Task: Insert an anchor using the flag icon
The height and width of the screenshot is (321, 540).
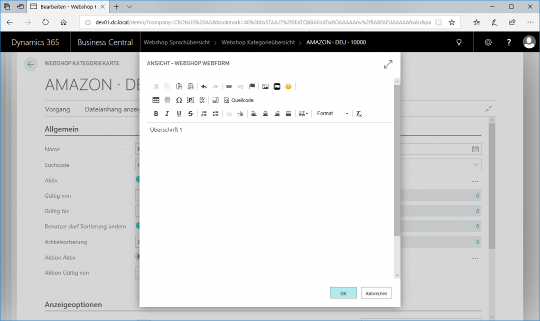Action: click(252, 86)
